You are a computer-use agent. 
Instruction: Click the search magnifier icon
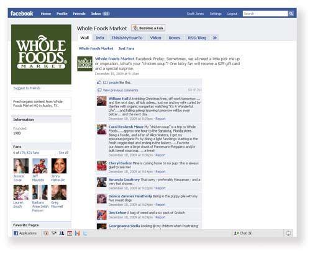(291, 14)
